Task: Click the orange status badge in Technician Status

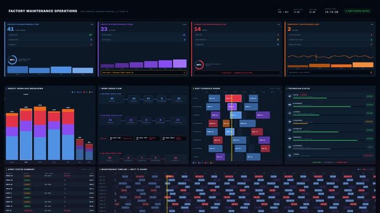Action: point(369,122)
